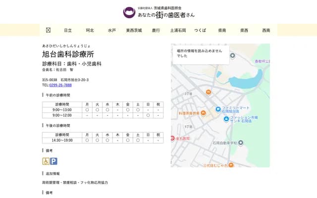Image resolution: width=317 pixels, height=198 pixels.
Task: Click the ファッション市場サンキ shop marker on the map
Action: pyautogui.click(x=226, y=118)
